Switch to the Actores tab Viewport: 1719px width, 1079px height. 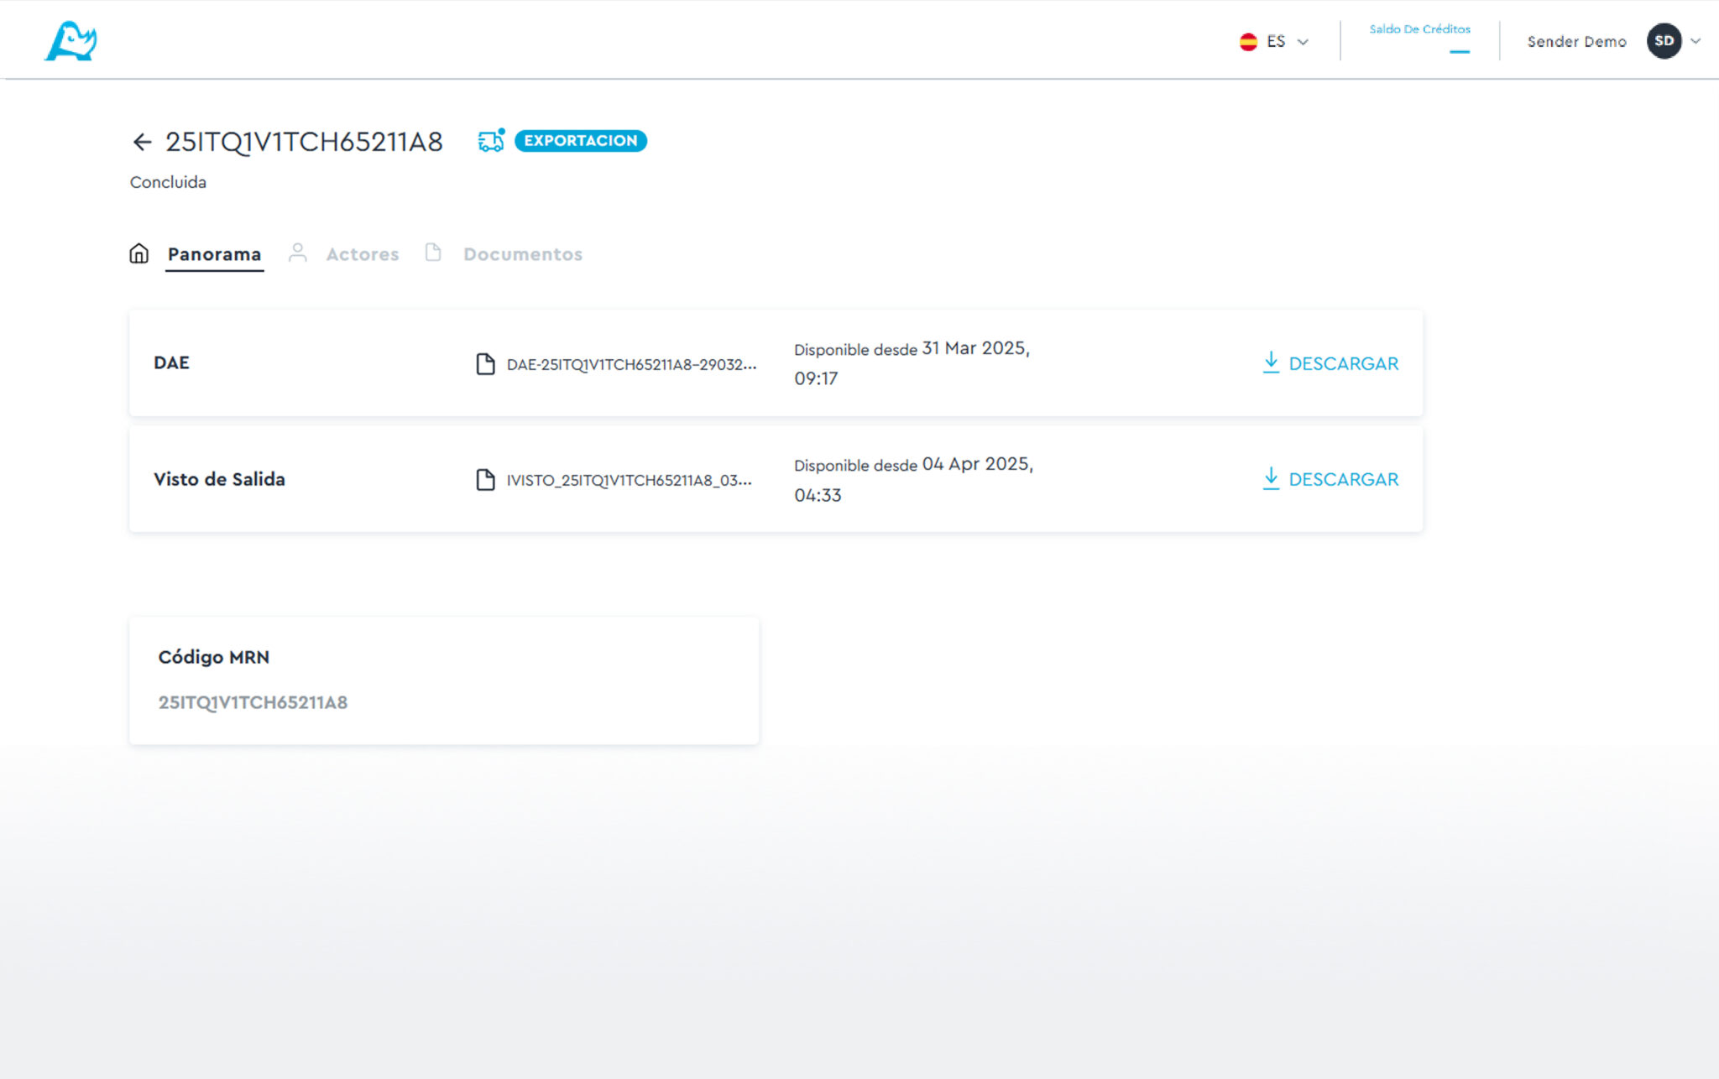(362, 254)
